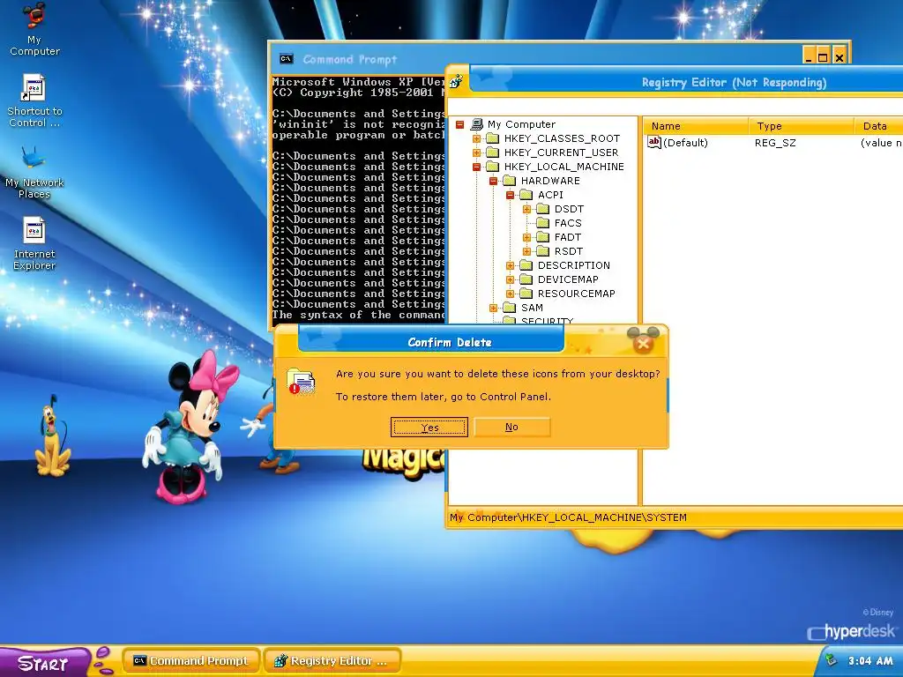903x677 pixels.
Task: Click the My Computer root icon in registry tree
Action: tap(476, 123)
